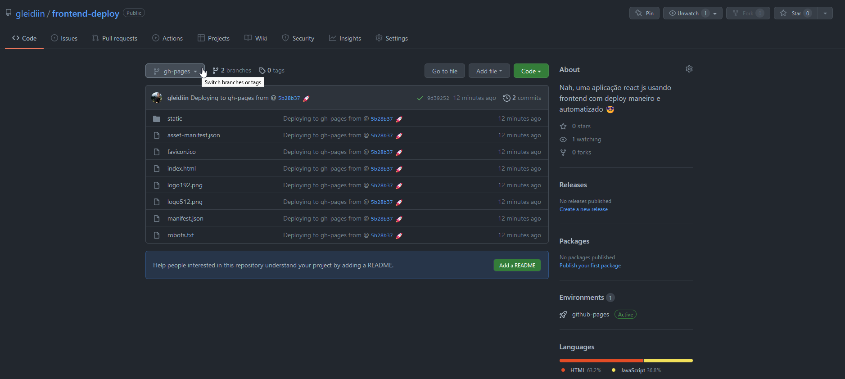Open favicon.ico file
Viewport: 845px width, 379px height.
point(181,152)
